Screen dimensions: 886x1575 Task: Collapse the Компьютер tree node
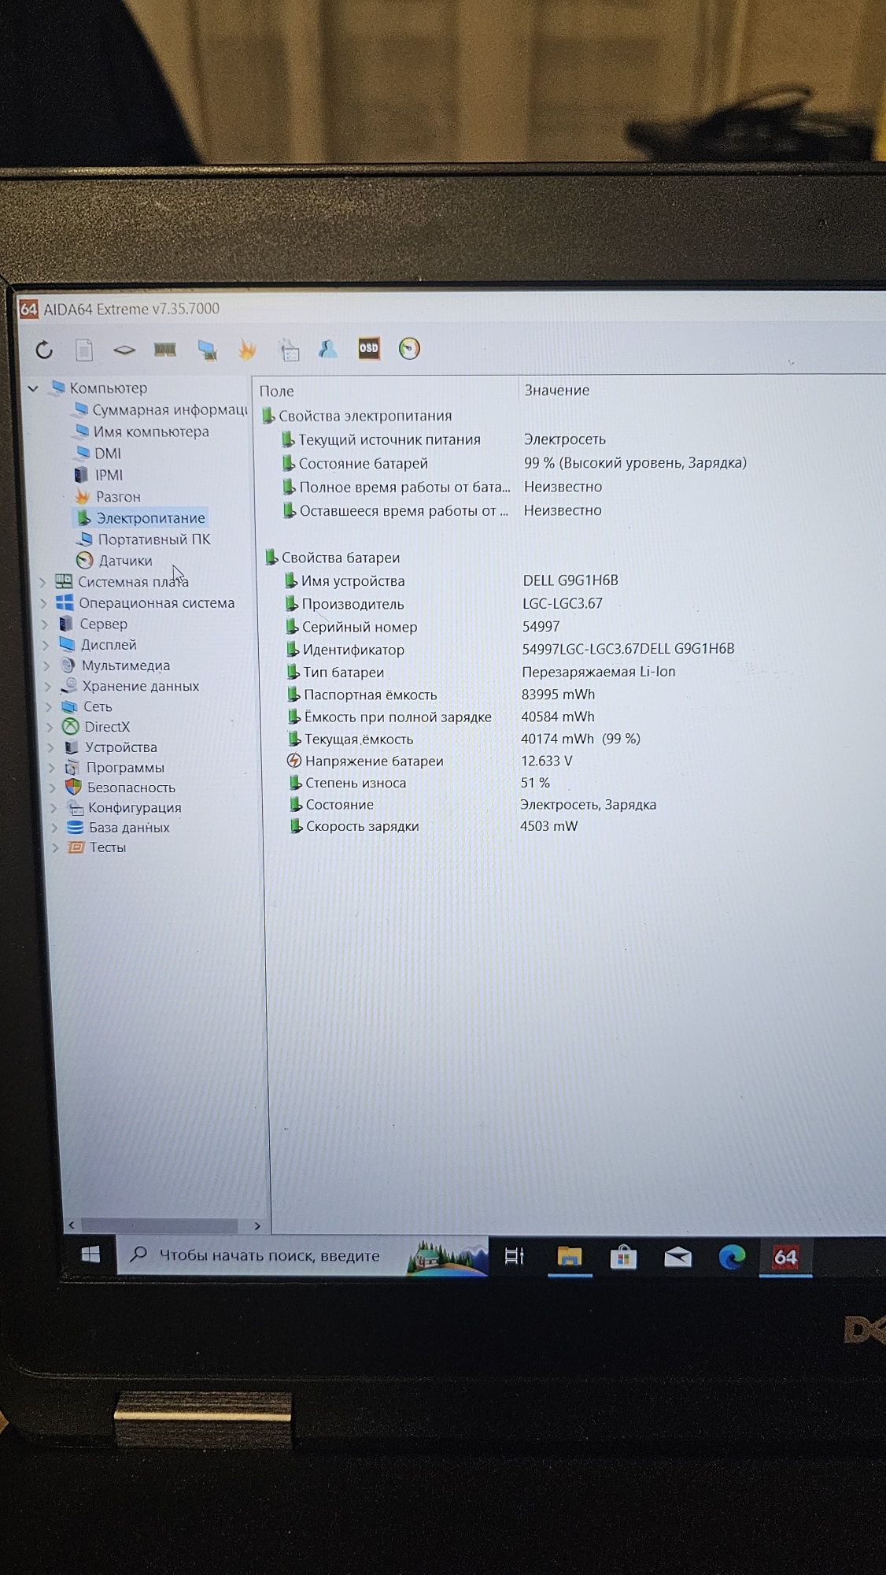tap(33, 388)
